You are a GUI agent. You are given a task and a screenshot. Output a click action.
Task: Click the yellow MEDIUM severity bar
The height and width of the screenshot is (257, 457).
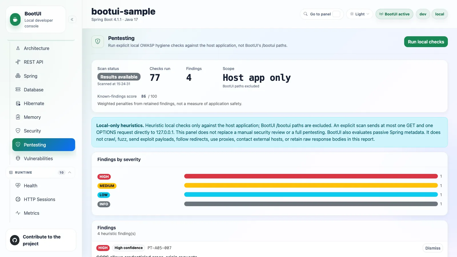click(x=311, y=185)
